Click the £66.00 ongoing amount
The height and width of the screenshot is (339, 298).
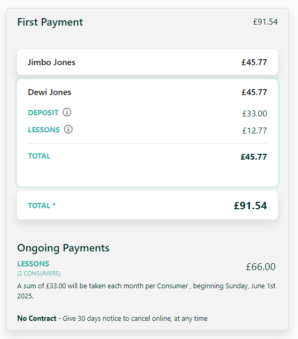[x=261, y=267]
